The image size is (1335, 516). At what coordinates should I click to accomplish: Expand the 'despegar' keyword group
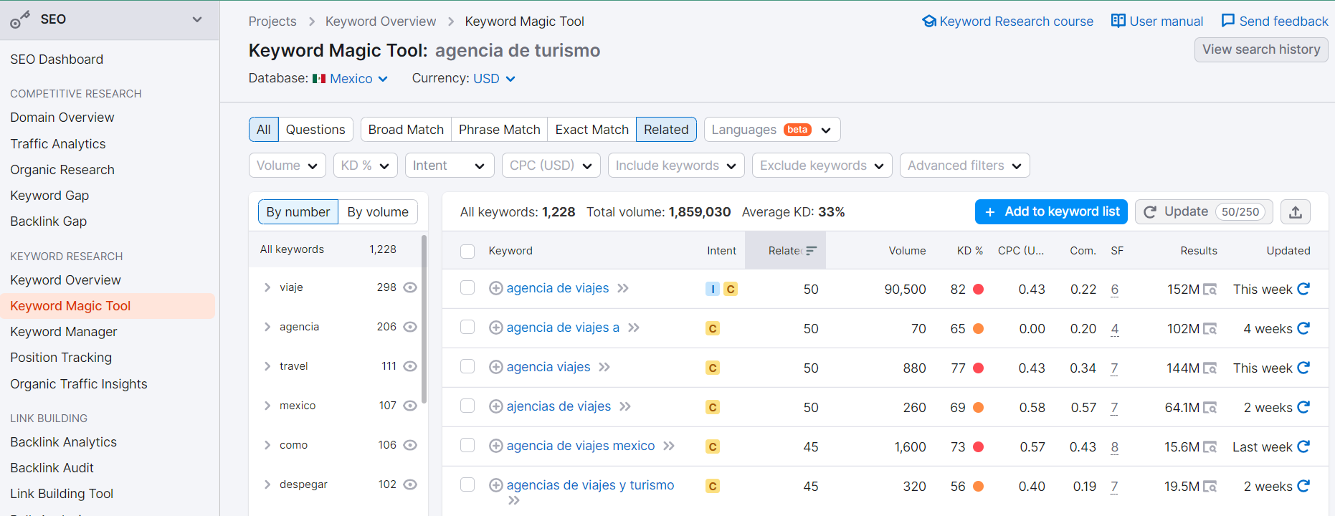click(267, 484)
